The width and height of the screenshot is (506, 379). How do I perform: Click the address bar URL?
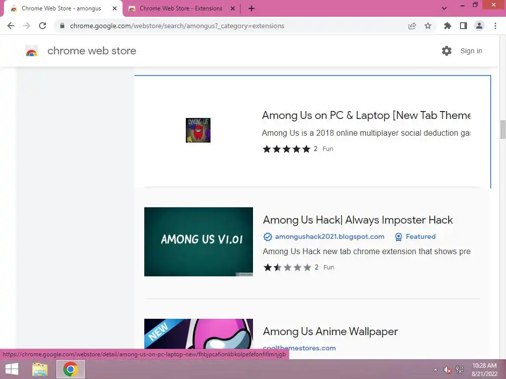point(177,26)
